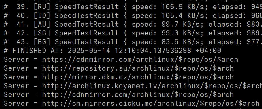
Task: Click the 106.9 KB/s speed value
Action: (183, 7)
